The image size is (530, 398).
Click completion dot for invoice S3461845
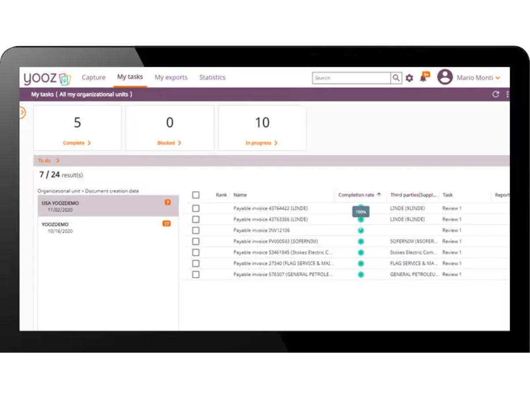click(361, 253)
